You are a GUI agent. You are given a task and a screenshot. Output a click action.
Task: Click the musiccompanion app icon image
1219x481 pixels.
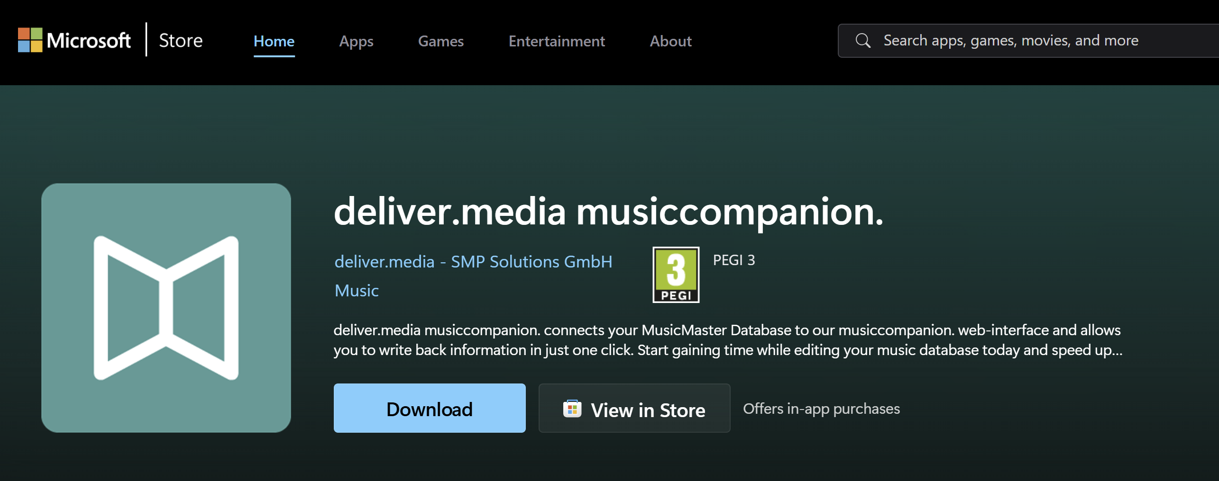point(166,308)
